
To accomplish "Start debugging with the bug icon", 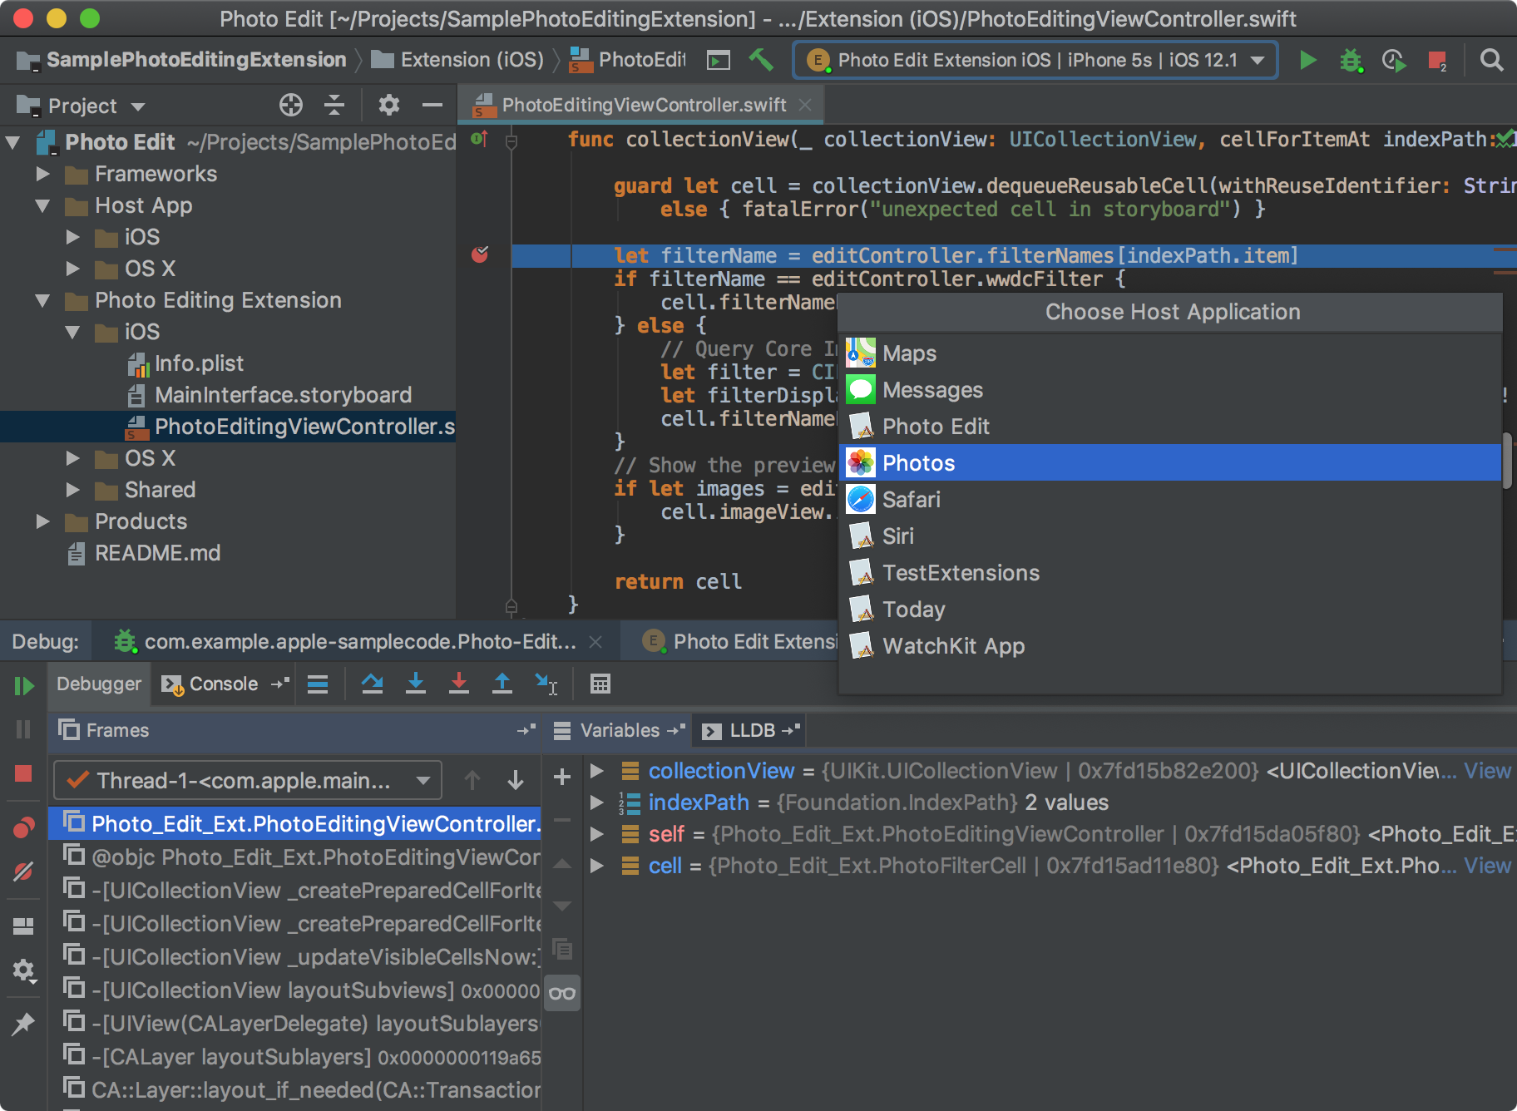I will 1351,60.
